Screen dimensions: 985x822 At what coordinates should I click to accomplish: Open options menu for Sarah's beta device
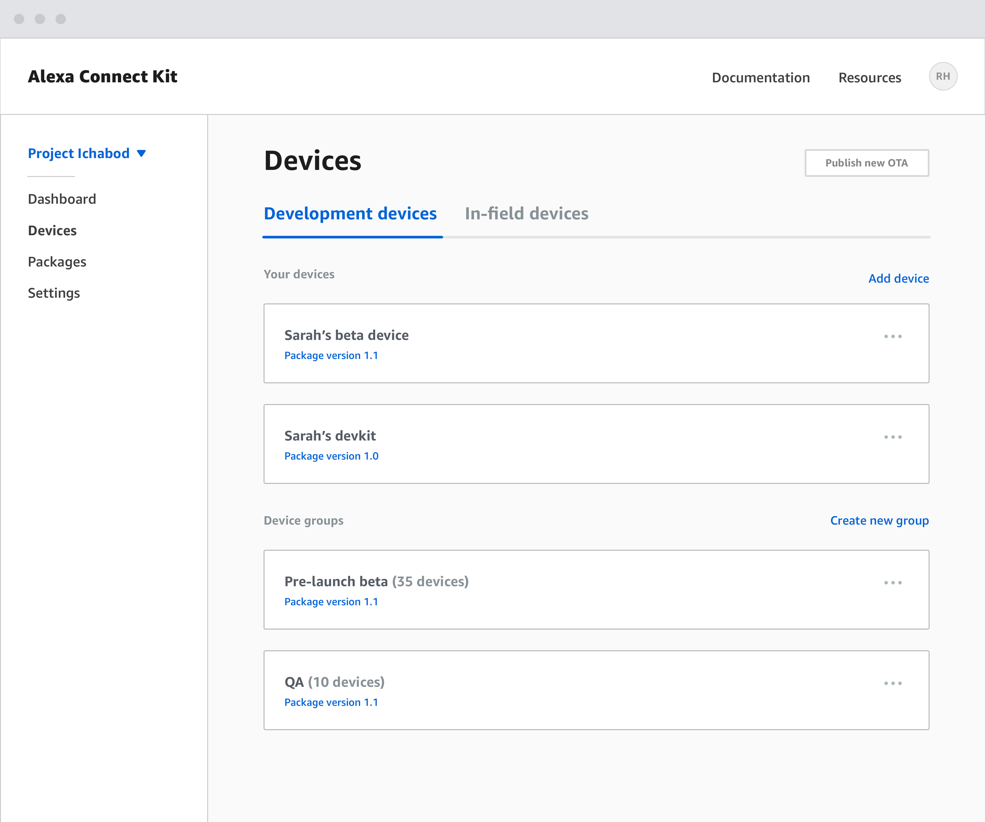pyautogui.click(x=892, y=337)
